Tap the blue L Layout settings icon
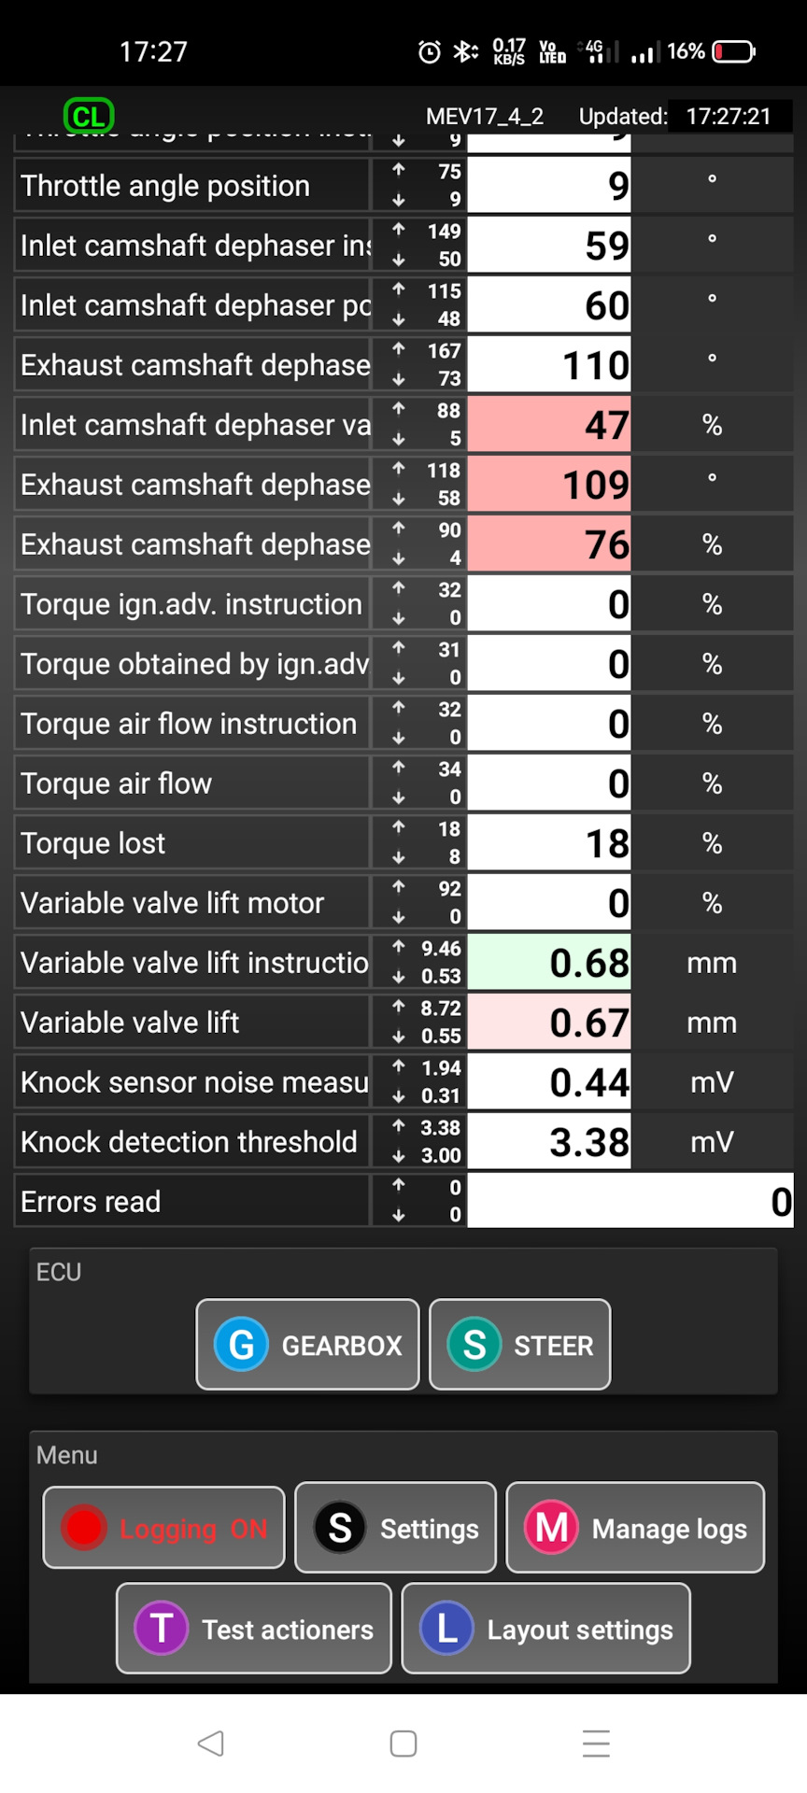Image resolution: width=807 pixels, height=1793 pixels. [446, 1629]
